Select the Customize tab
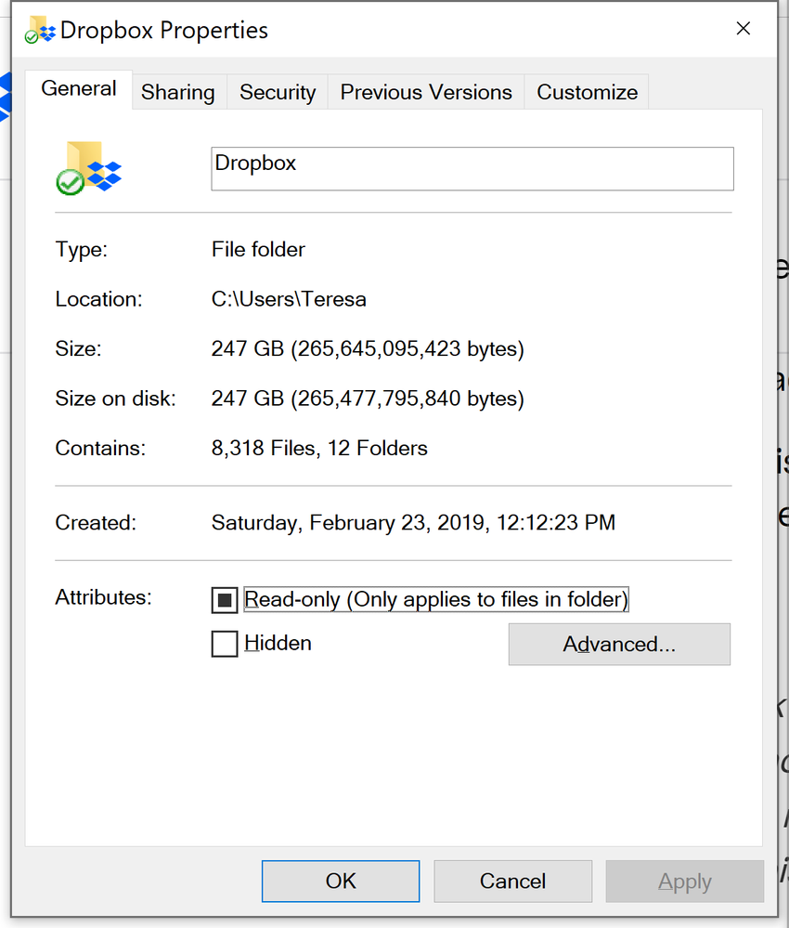 (x=587, y=91)
